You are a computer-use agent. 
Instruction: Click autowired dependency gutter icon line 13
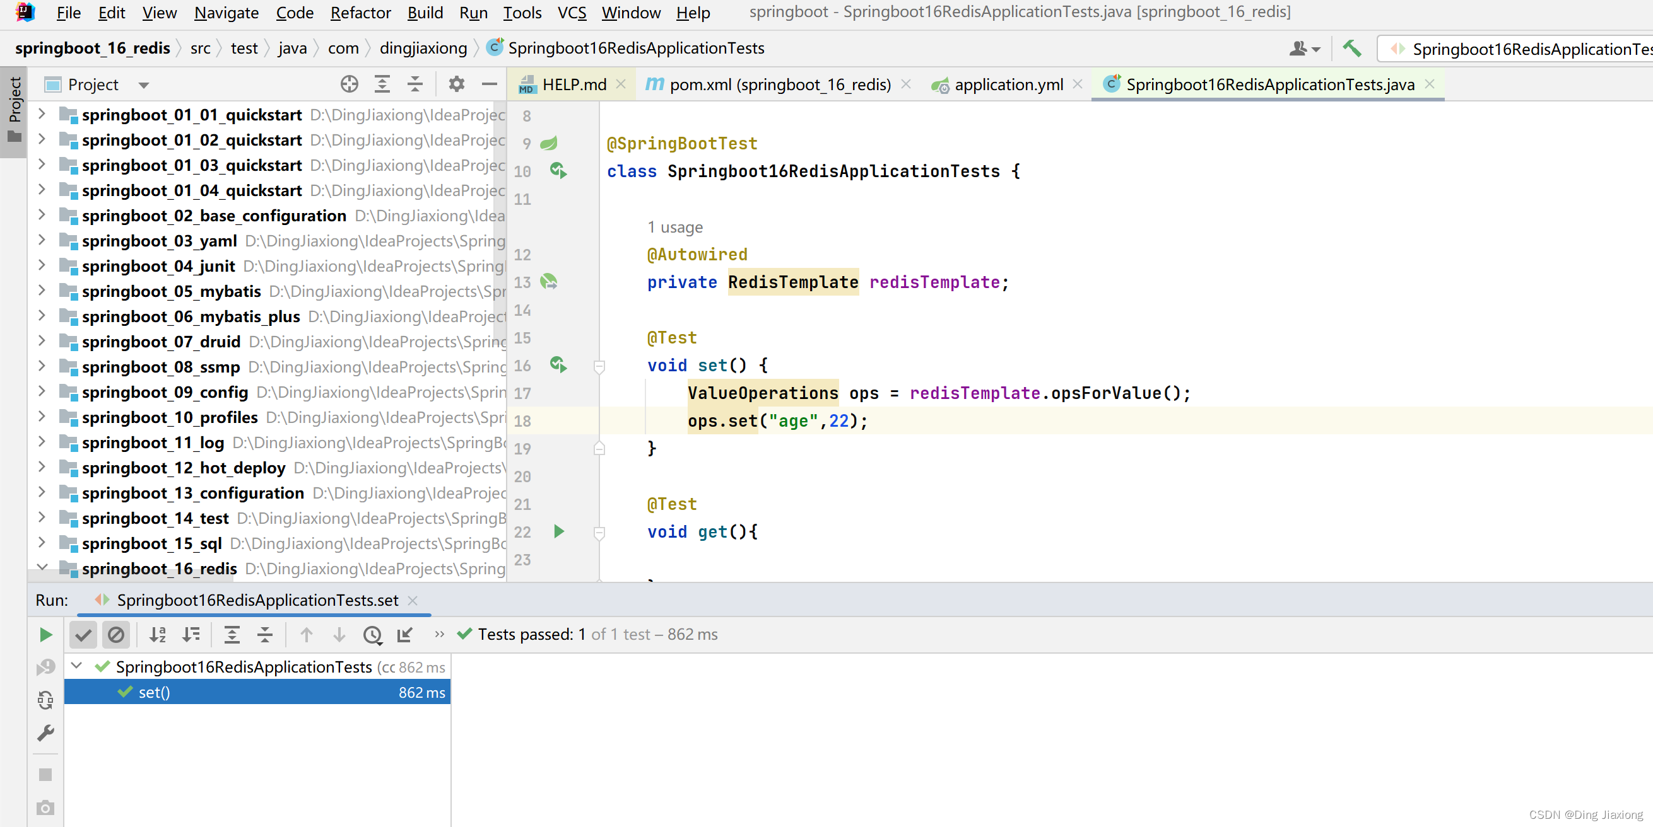[x=550, y=281]
